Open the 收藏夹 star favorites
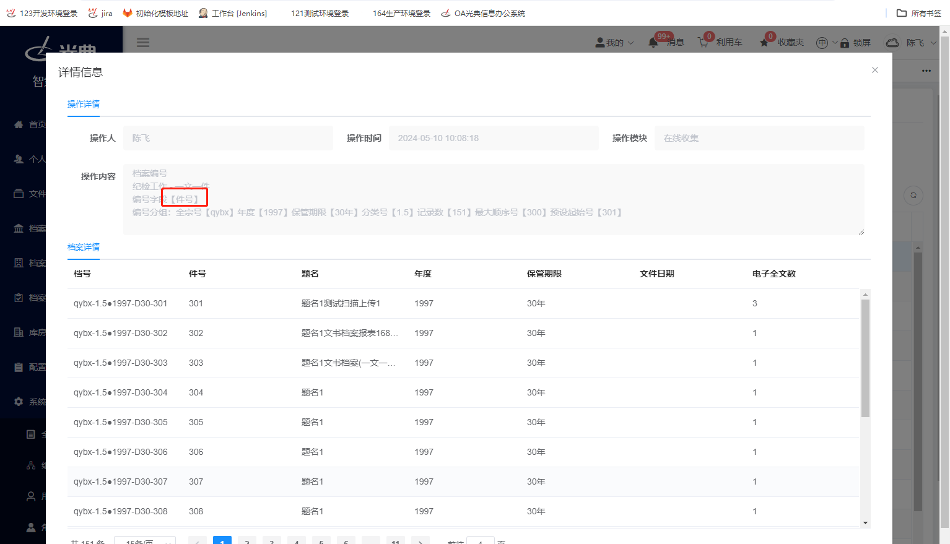Viewport: 950px width, 544px height. (781, 42)
